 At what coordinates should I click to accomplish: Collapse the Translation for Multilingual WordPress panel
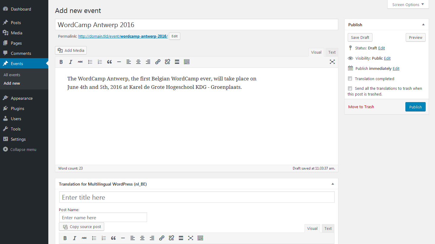(x=333, y=184)
